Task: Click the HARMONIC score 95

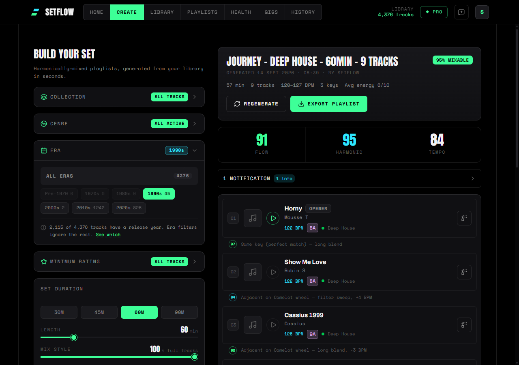Action: pyautogui.click(x=349, y=140)
